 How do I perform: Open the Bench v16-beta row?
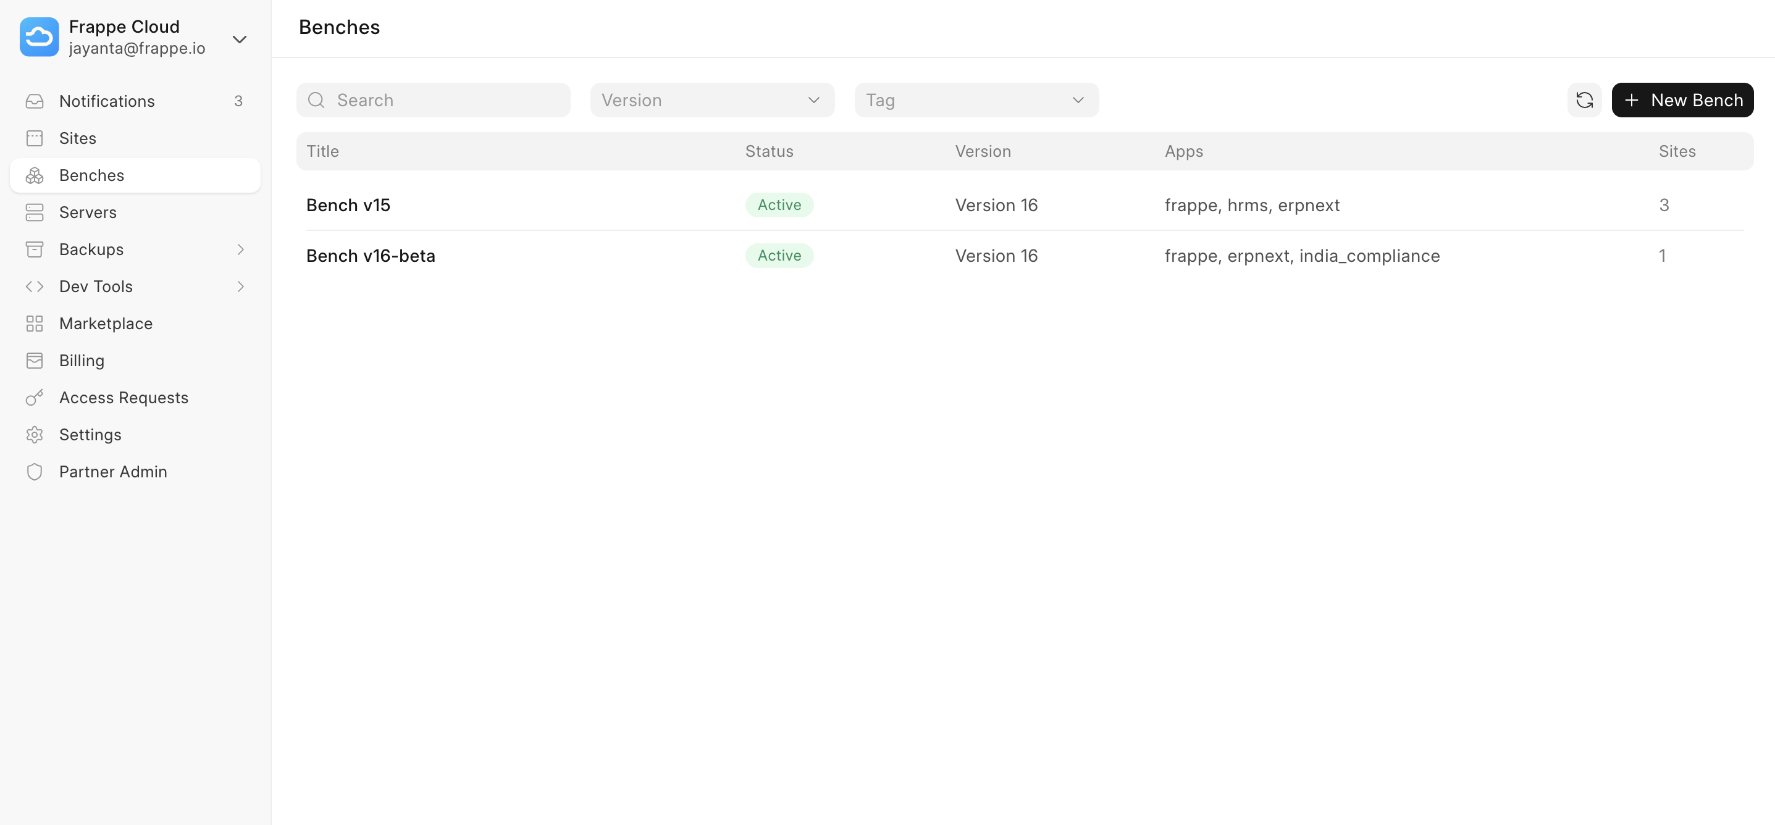tap(371, 256)
